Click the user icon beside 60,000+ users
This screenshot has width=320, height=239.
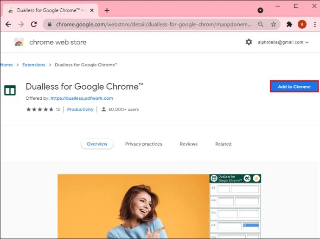click(x=104, y=110)
